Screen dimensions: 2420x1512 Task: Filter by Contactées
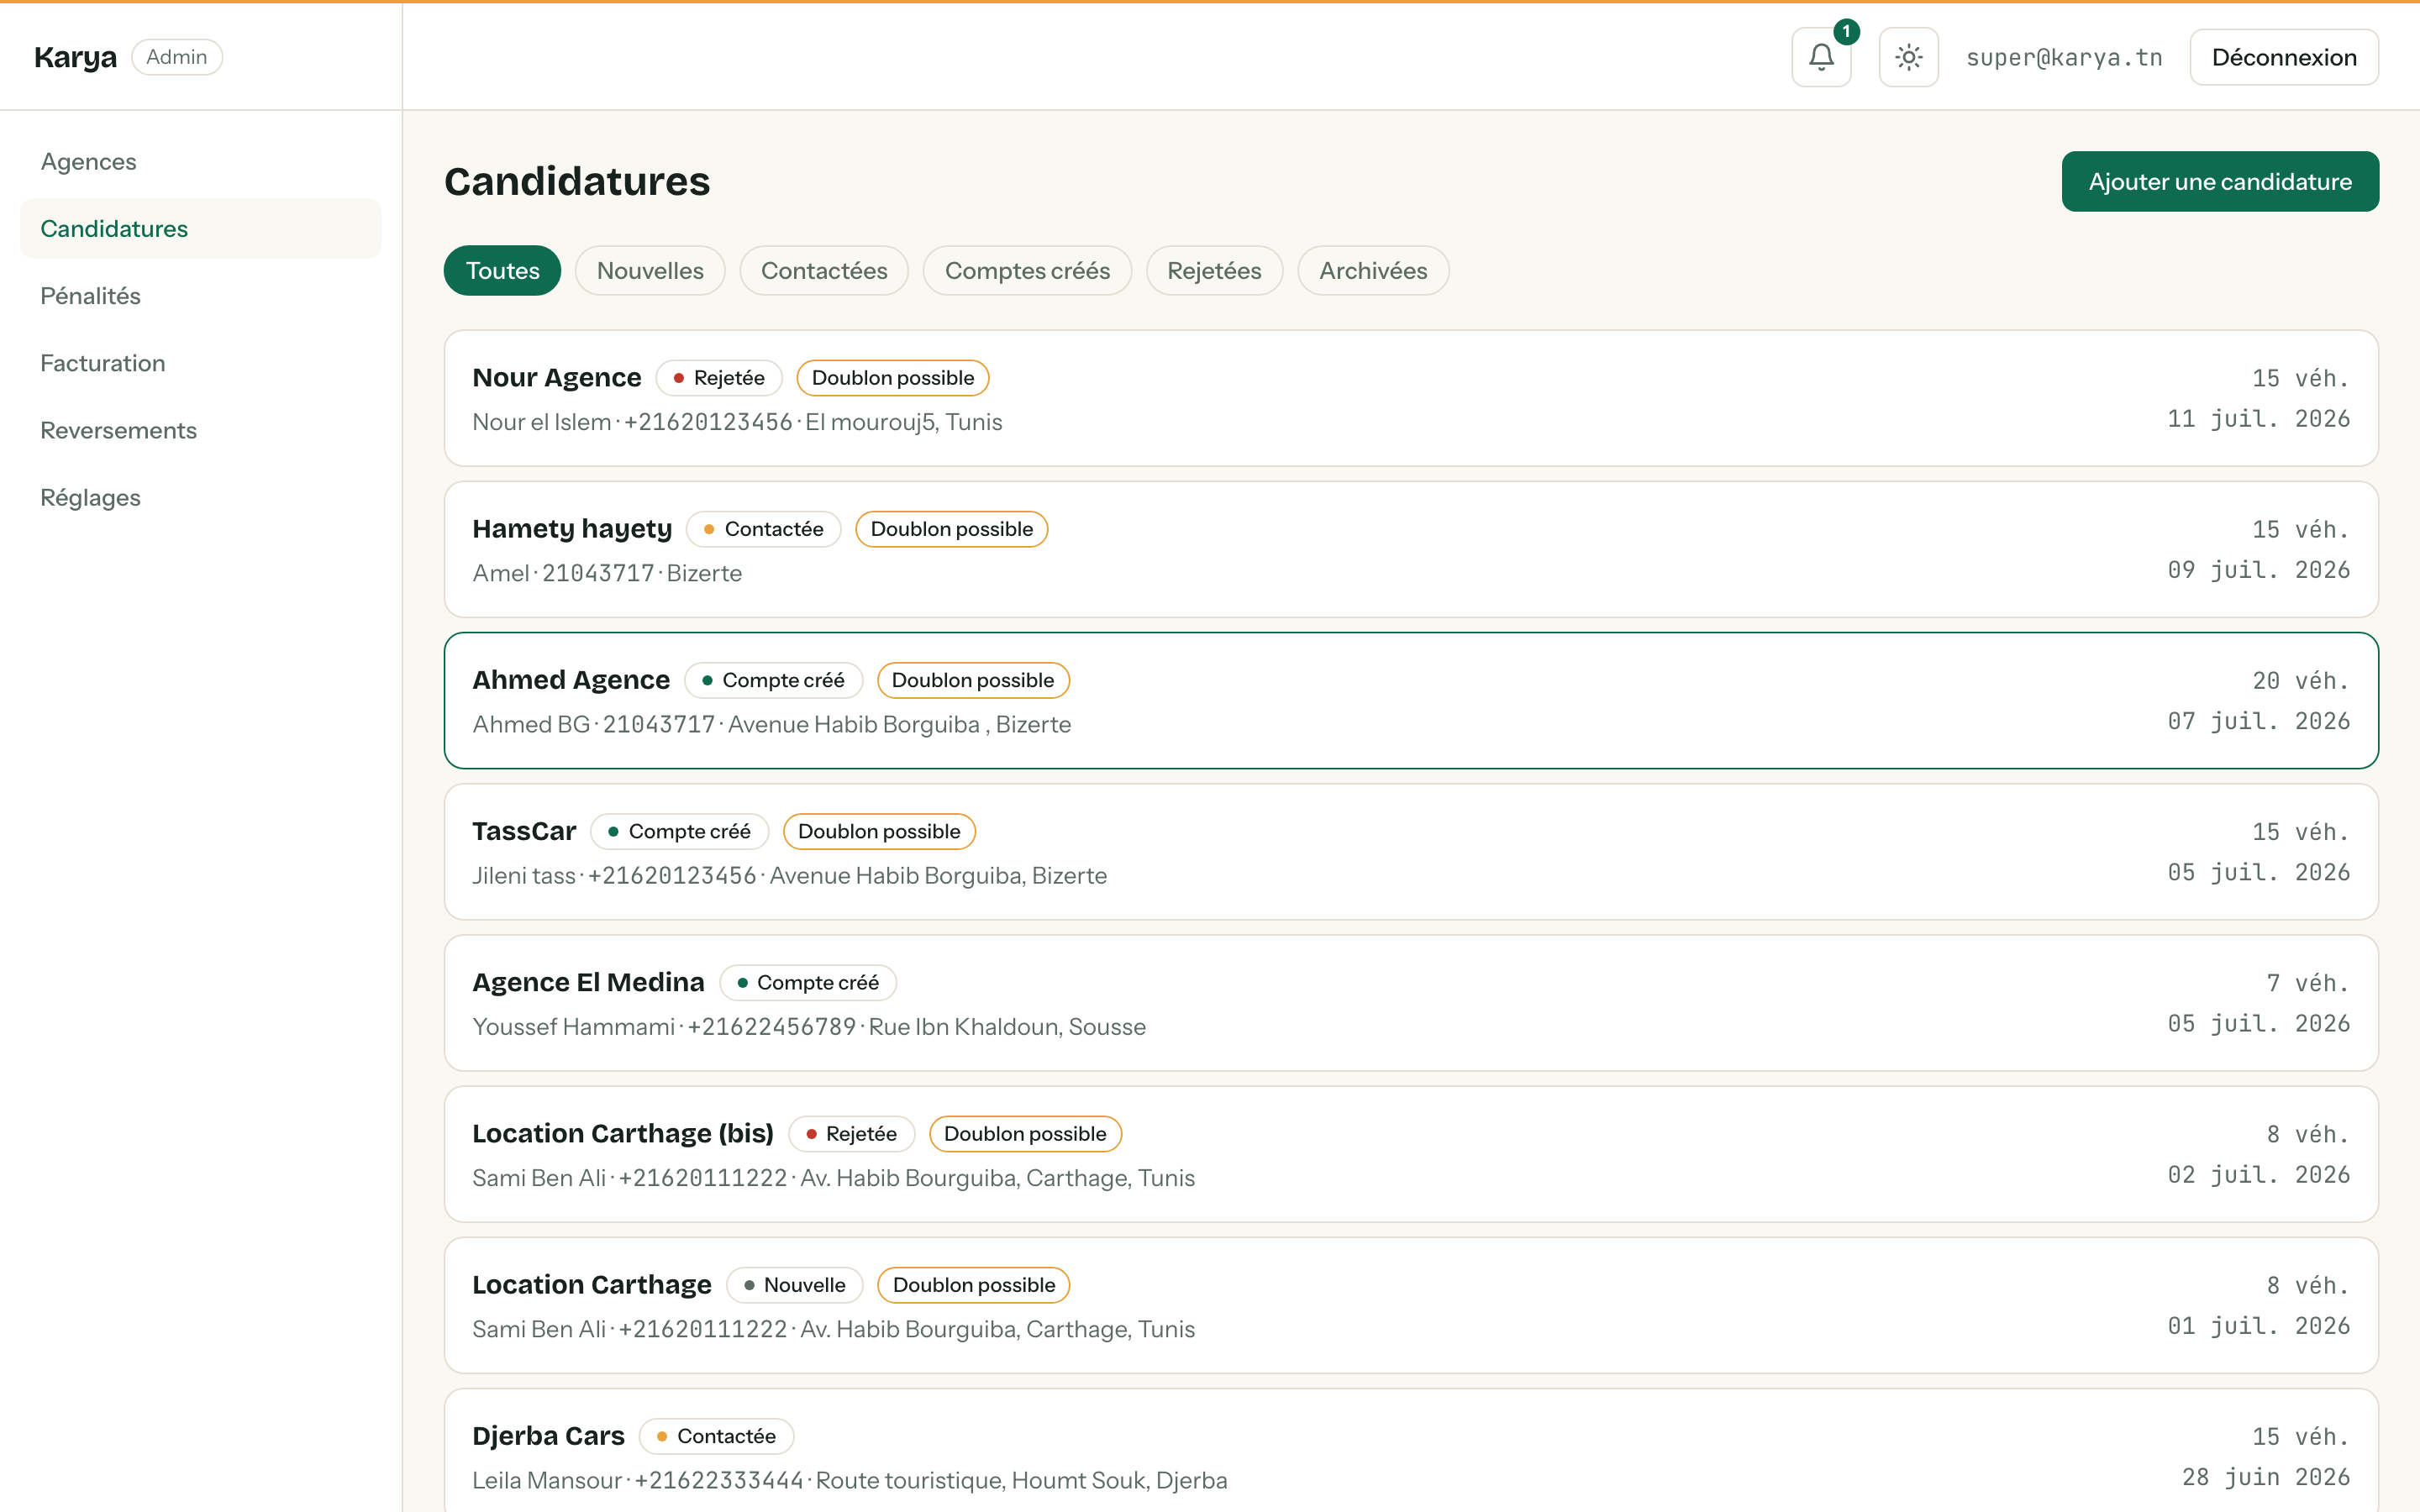click(x=824, y=270)
